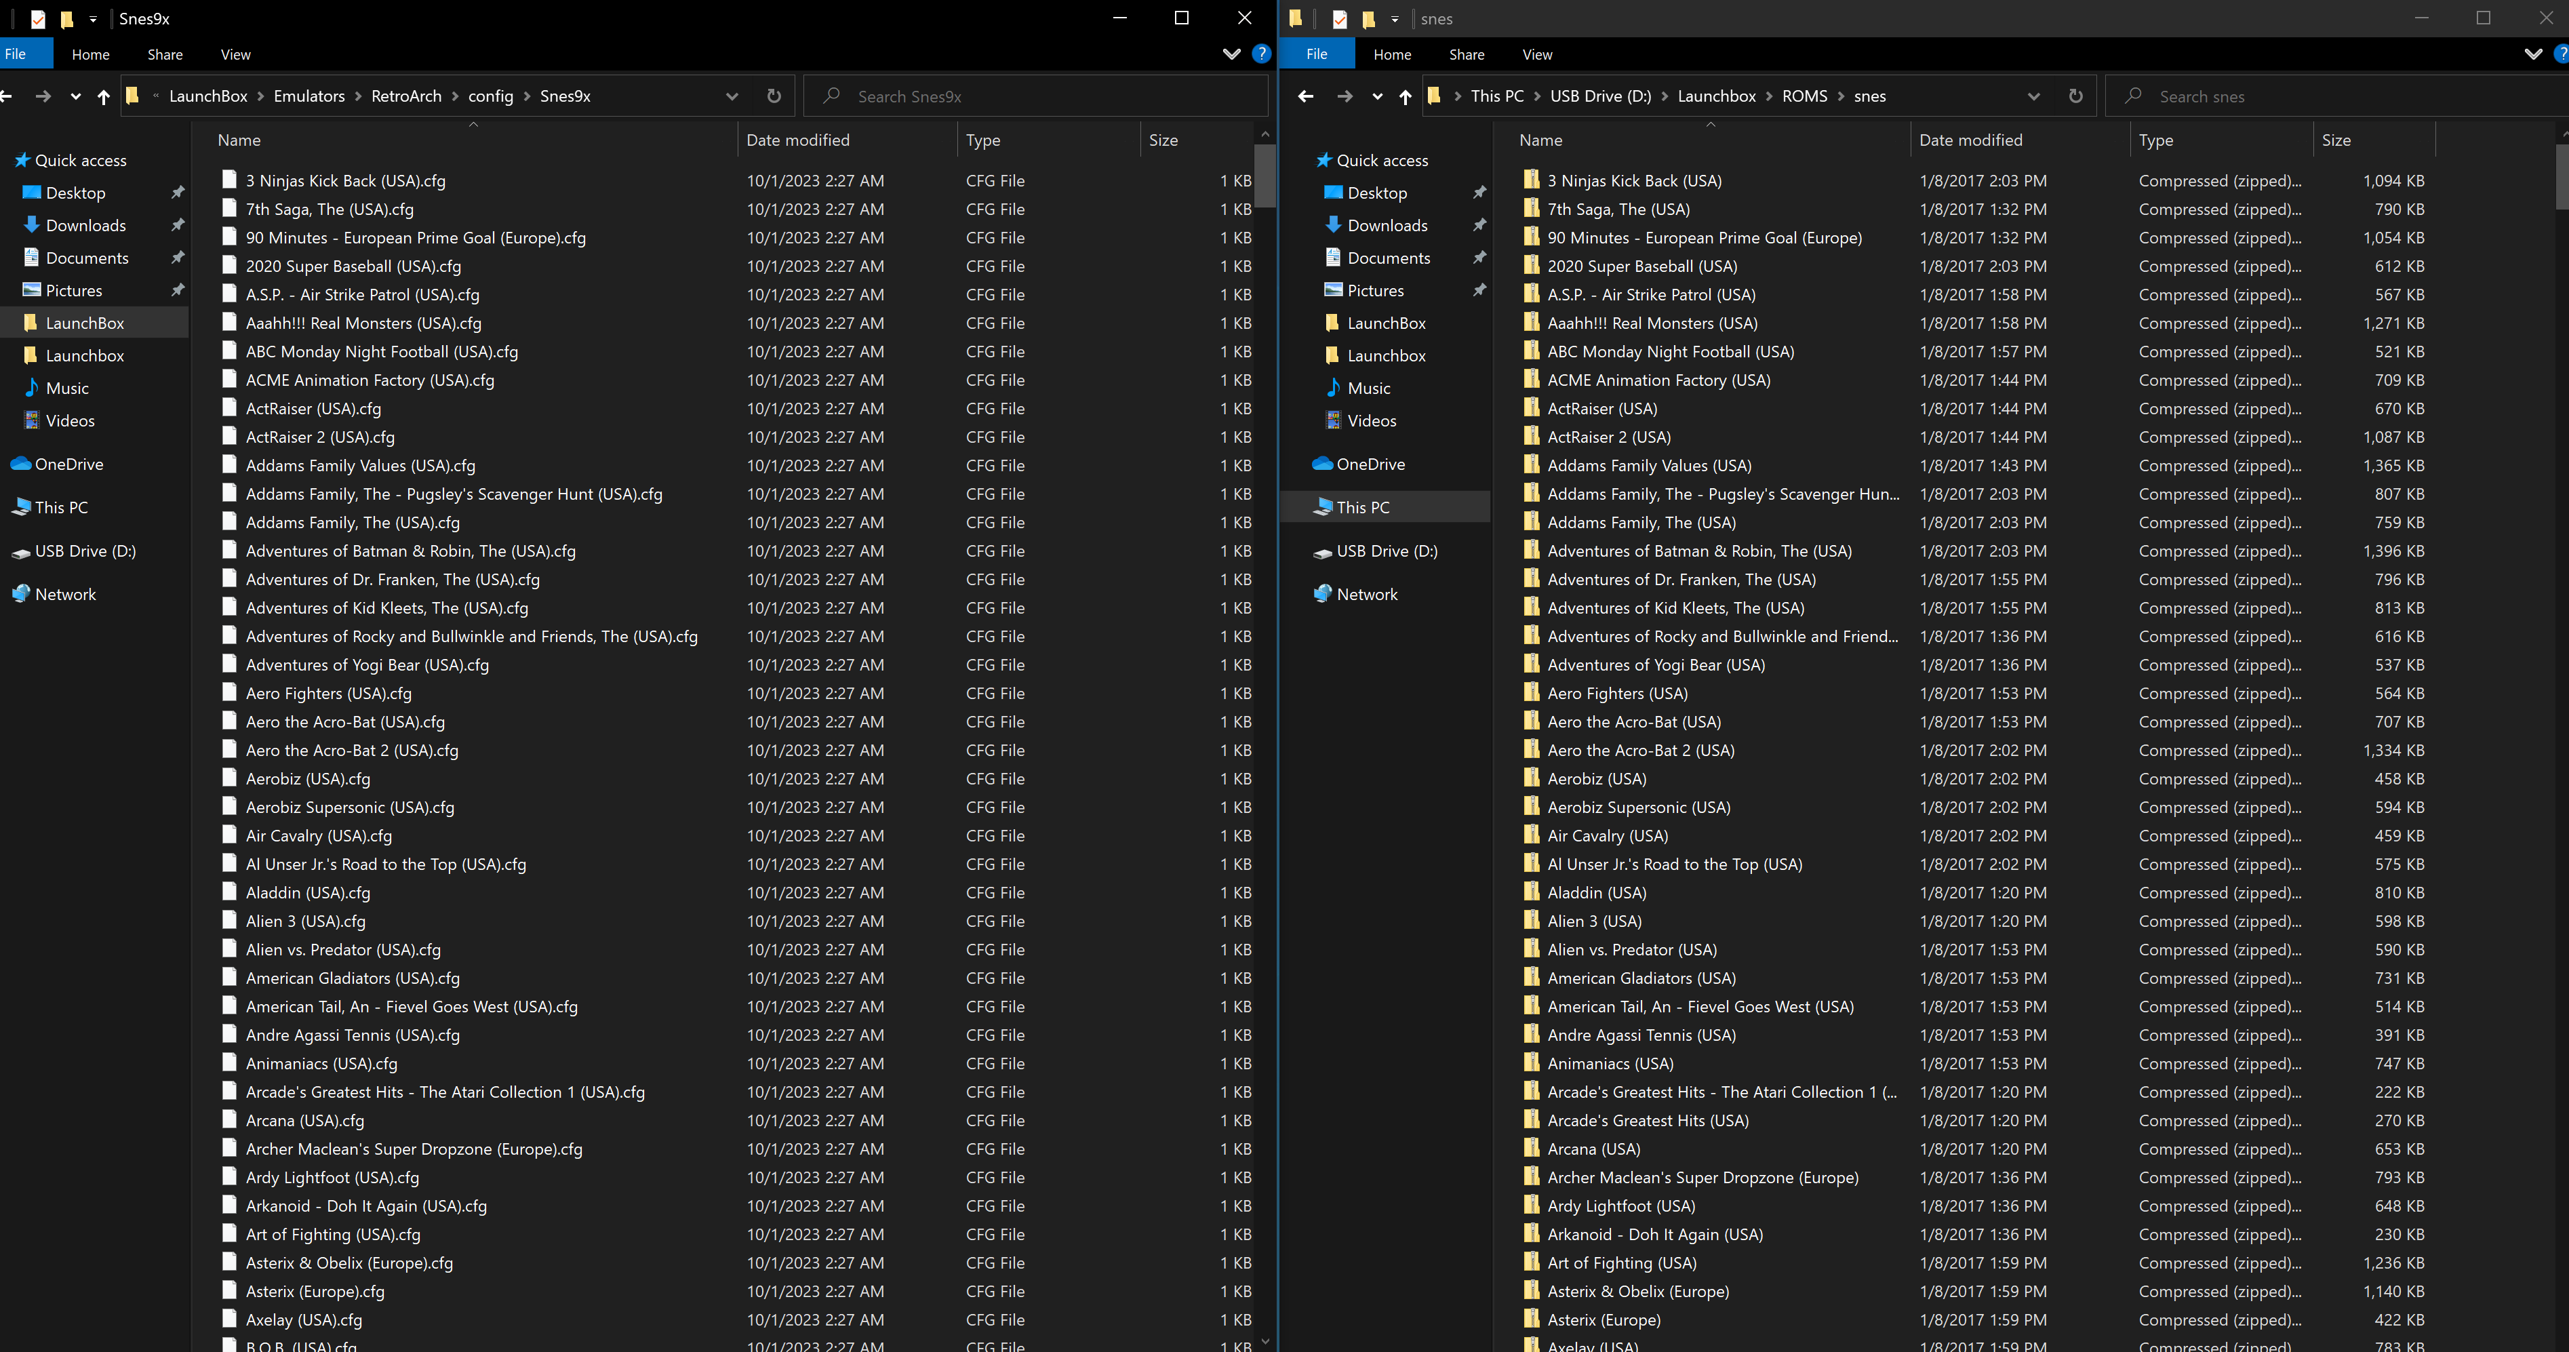The image size is (2569, 1352).
Task: Open Music in Snes9x window sidebar
Action: 67,388
